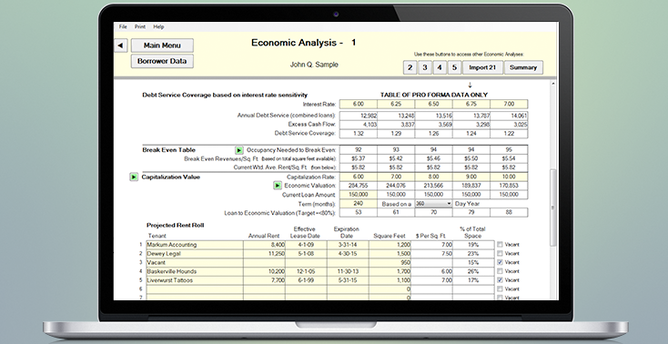
Task: Click the Import 21 button
Action: coord(482,67)
